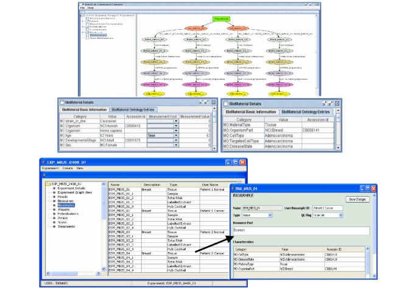
Task: Select the BSM_MBJS_01 row in the biosamples table
Action: [169, 189]
